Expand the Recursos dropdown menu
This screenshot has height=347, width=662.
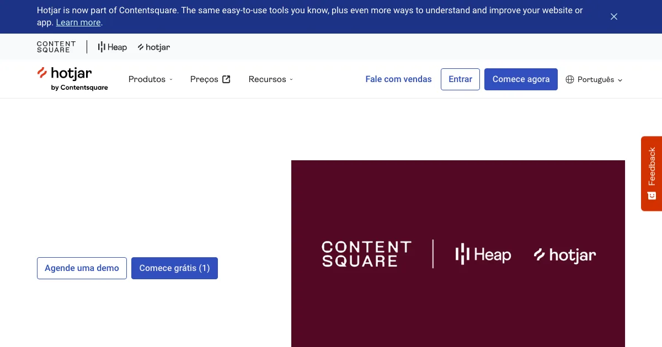tap(270, 79)
